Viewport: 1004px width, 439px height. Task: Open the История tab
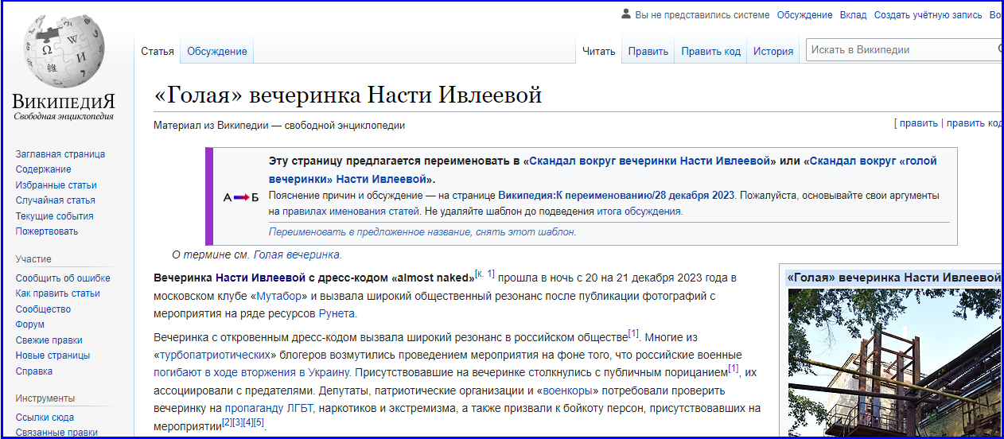pyautogui.click(x=773, y=51)
